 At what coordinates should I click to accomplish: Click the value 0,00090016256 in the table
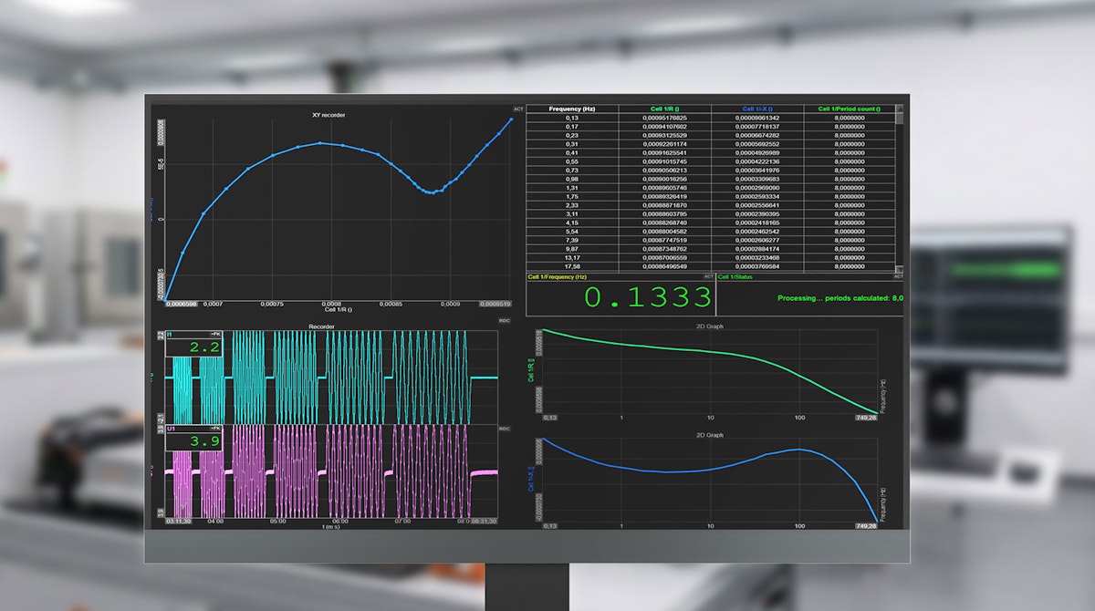pyautogui.click(x=664, y=179)
